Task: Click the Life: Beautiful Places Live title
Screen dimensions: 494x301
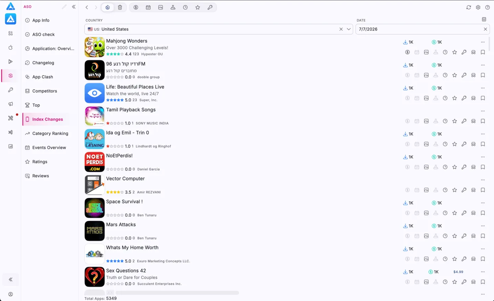Action: coord(135,87)
